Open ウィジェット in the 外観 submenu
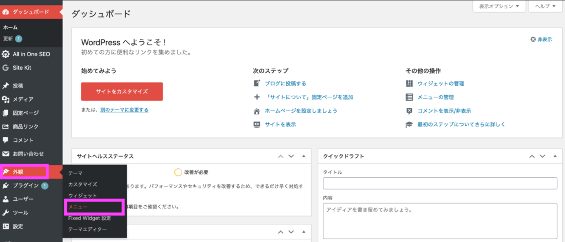 (x=83, y=196)
